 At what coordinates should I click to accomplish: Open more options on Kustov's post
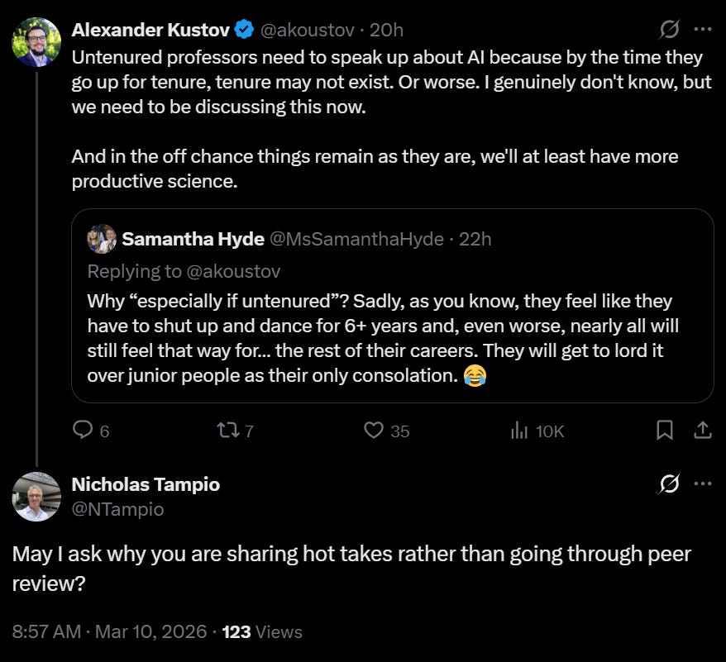(703, 30)
